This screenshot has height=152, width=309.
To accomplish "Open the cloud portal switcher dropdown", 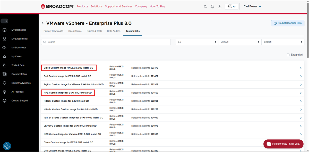I will [x=231, y=6].
